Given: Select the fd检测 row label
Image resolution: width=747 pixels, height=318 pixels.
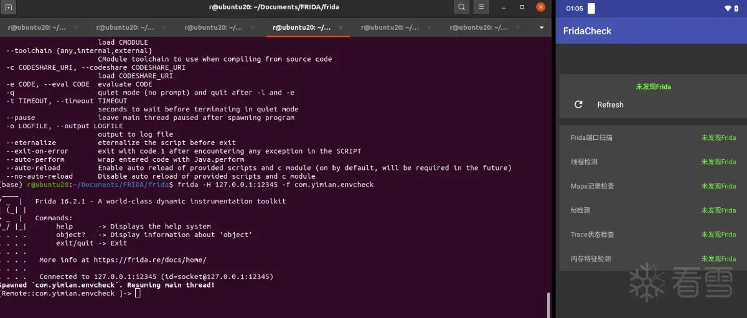Looking at the screenshot, I should click(580, 210).
